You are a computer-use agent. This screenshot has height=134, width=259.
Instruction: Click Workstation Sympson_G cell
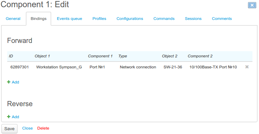[59, 67]
